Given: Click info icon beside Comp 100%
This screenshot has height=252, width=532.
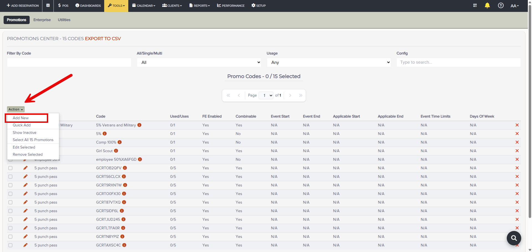Looking at the screenshot, I should [x=119, y=142].
